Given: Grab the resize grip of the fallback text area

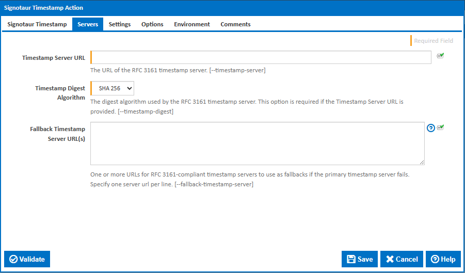Looking at the screenshot, I should click(422, 162).
